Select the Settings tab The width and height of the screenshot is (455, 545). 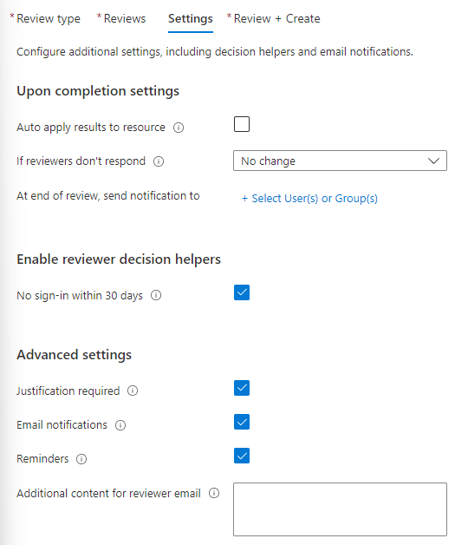(191, 18)
